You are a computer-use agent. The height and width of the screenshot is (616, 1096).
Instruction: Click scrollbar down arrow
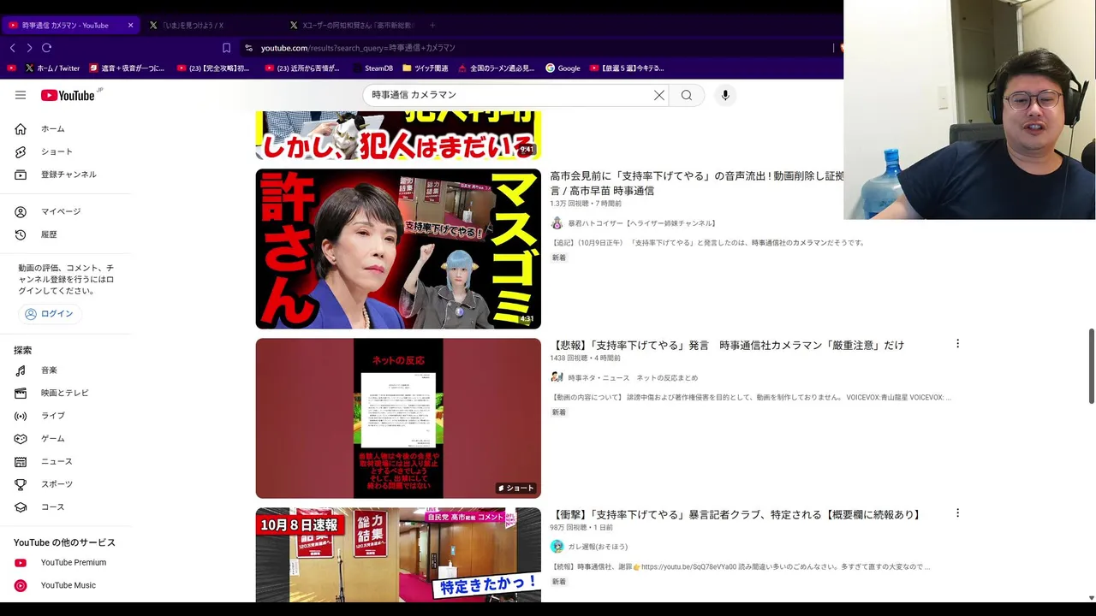click(x=1091, y=598)
